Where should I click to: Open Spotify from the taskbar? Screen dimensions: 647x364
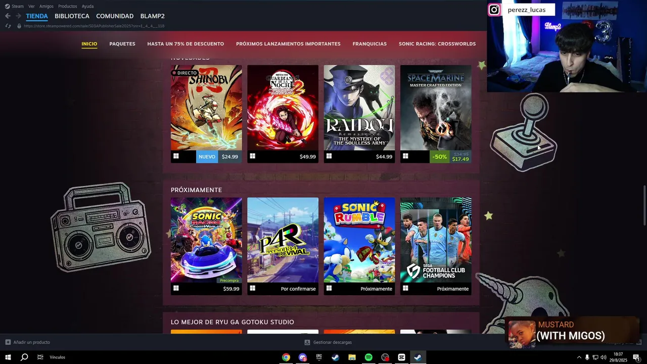point(368,357)
